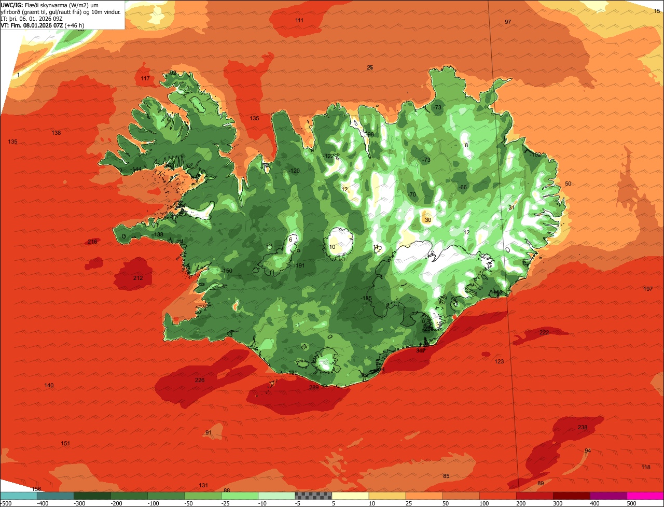Select the 6 value on the western glacier

[291, 239]
